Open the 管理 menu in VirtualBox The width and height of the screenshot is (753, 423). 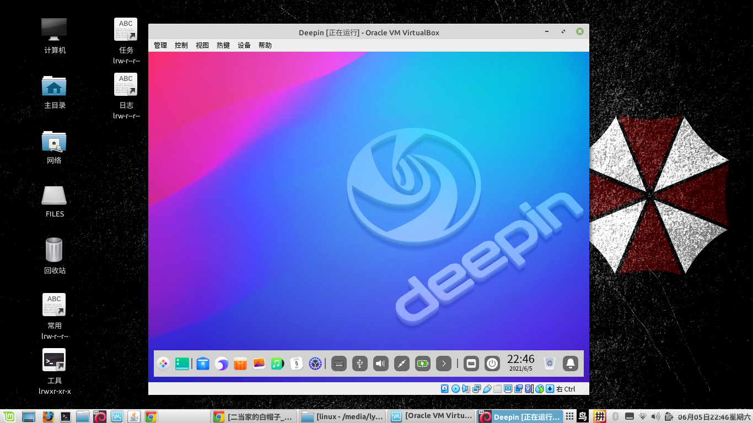160,45
